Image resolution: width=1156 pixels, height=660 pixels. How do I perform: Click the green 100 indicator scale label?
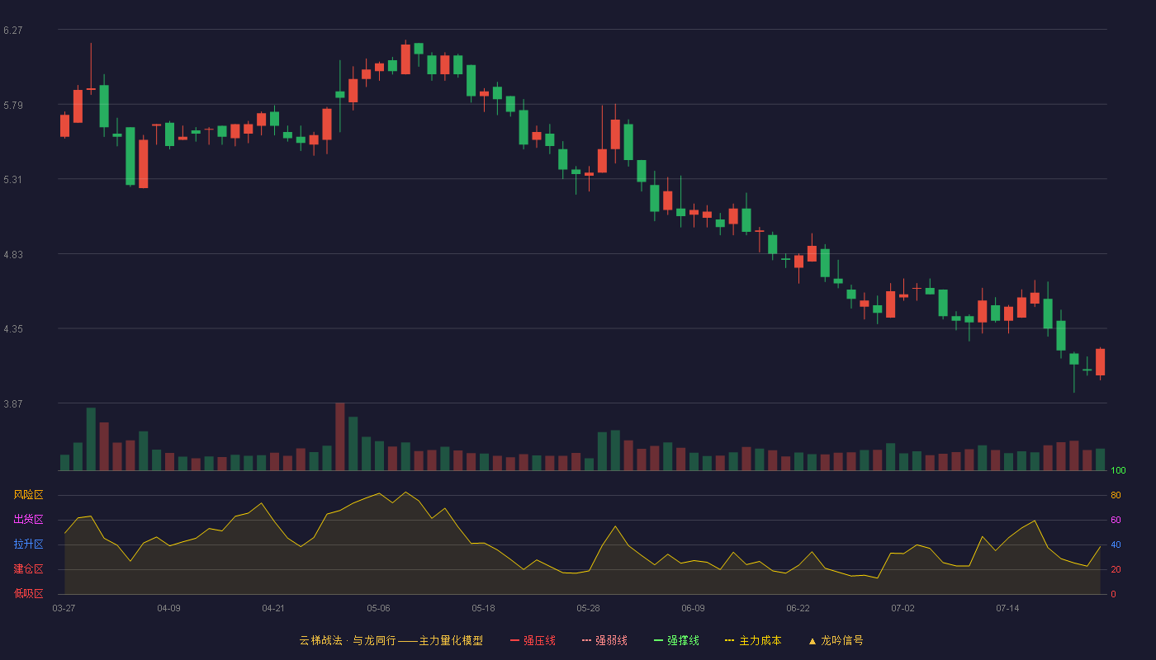(x=1118, y=471)
